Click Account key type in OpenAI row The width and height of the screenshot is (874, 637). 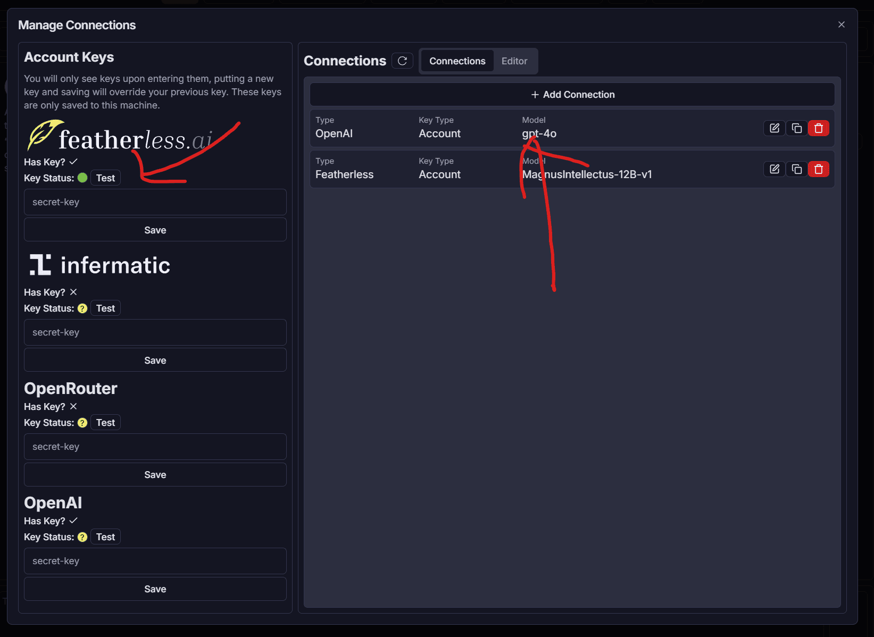pos(439,133)
